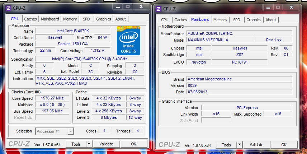The width and height of the screenshot is (307, 154).
Task: Click Multiplier value x 8.0 ( 8 - 38 )
Action: point(52,104)
